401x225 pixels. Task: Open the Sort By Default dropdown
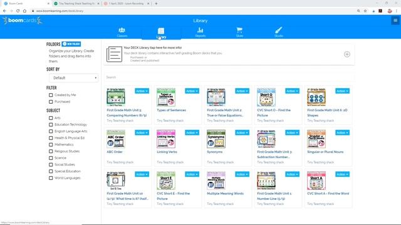(x=74, y=77)
